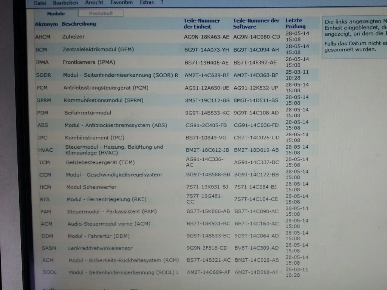Click the Akronym column header
The width and height of the screenshot is (387, 290).
pyautogui.click(x=46, y=24)
